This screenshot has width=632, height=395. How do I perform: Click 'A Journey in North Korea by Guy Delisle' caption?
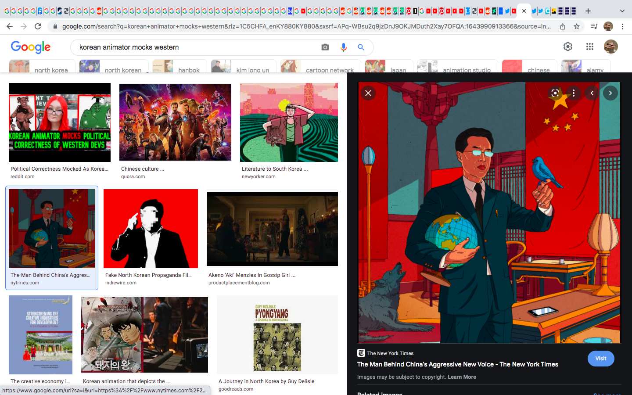point(266,381)
